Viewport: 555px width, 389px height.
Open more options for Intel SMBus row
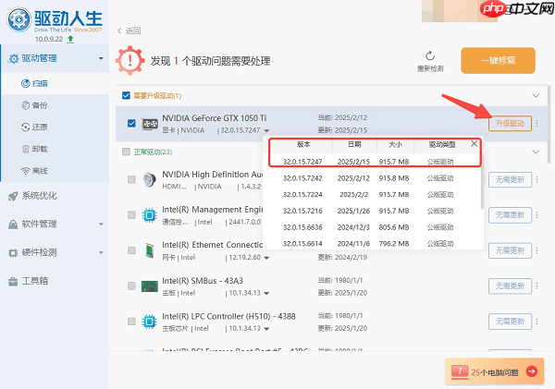point(536,286)
